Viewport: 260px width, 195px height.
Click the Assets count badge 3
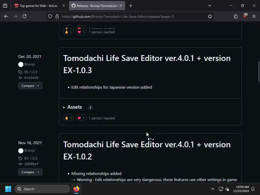coord(90,107)
